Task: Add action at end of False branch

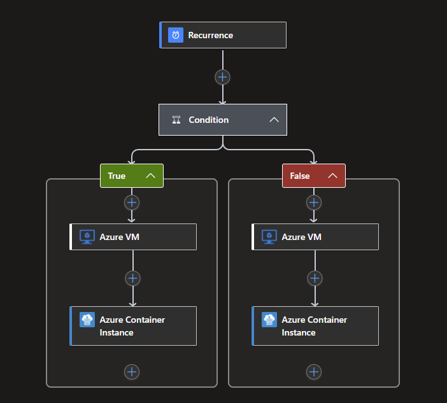Action: point(314,371)
